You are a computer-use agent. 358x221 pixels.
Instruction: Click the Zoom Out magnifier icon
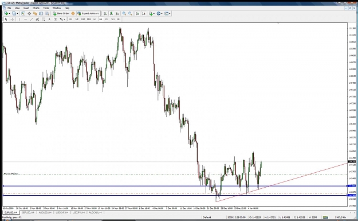130,14
